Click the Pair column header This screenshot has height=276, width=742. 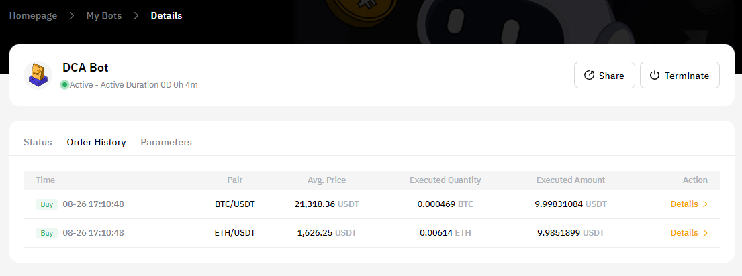tap(234, 180)
